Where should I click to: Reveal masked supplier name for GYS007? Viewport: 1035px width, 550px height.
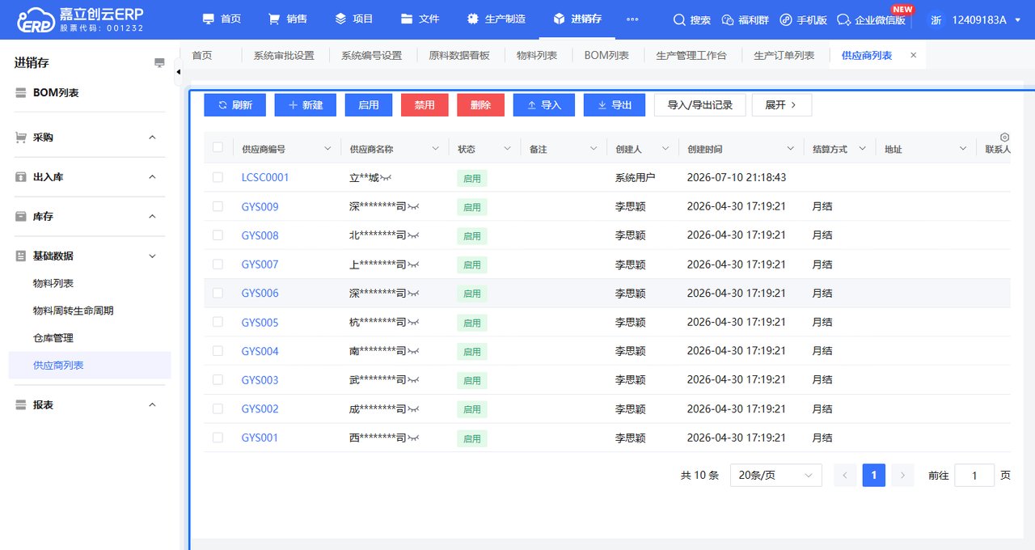click(x=413, y=264)
